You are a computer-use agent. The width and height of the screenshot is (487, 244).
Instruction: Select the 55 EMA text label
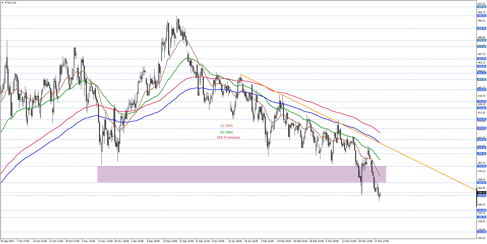pos(226,132)
